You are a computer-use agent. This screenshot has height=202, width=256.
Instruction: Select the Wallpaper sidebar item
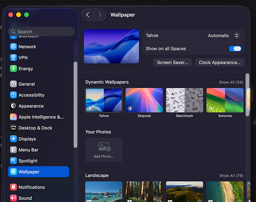[x=38, y=172]
